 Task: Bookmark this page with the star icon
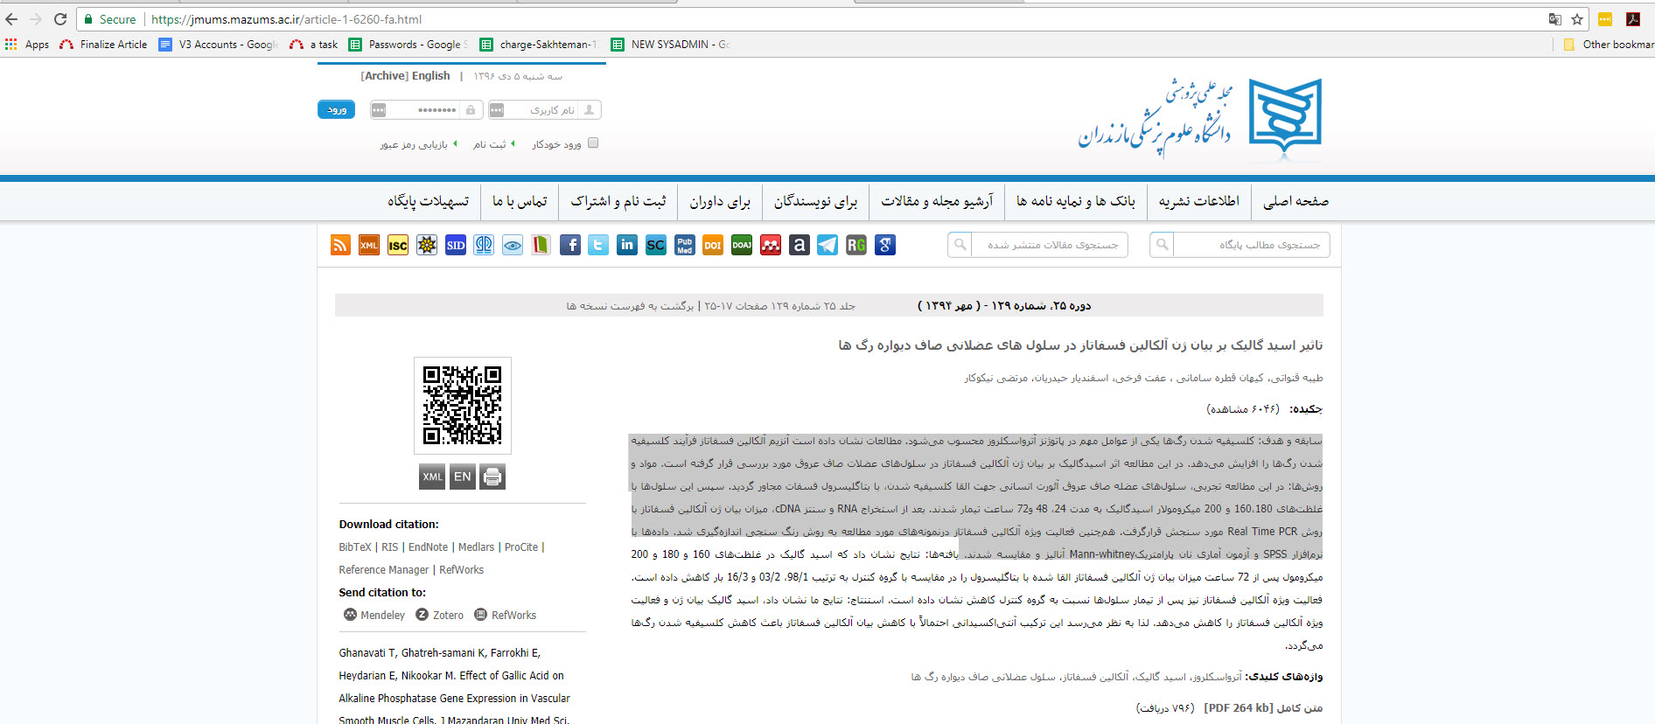point(1577,19)
